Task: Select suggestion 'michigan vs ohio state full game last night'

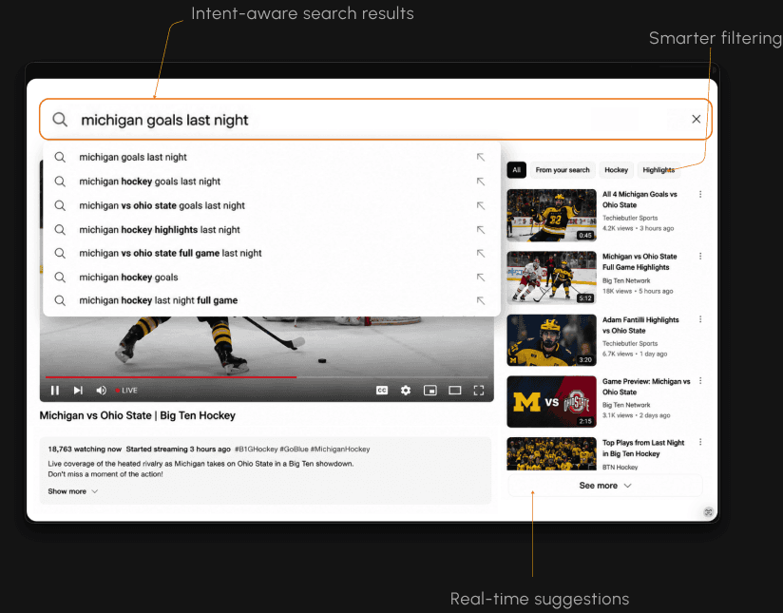Action: [x=272, y=254]
